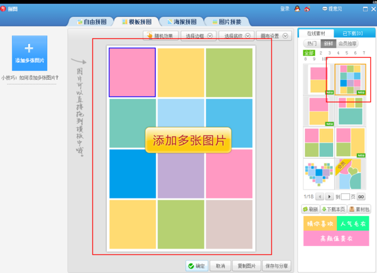
Task: Open the 猜你喜欢 banner
Action: tap(320, 224)
